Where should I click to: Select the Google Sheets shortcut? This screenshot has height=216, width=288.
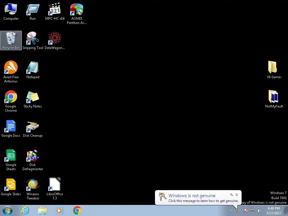point(11,160)
